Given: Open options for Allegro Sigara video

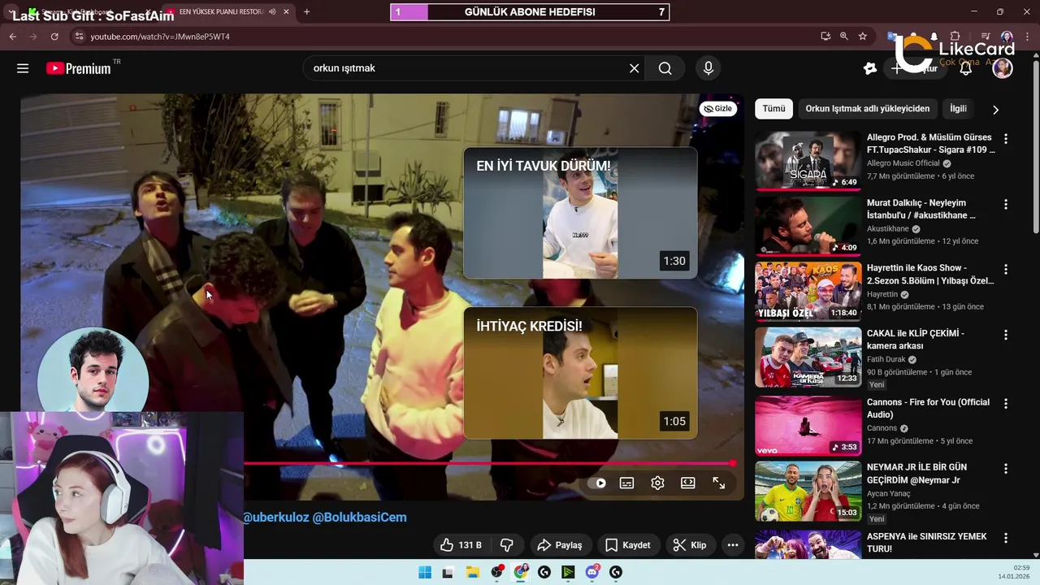Looking at the screenshot, I should (1006, 139).
